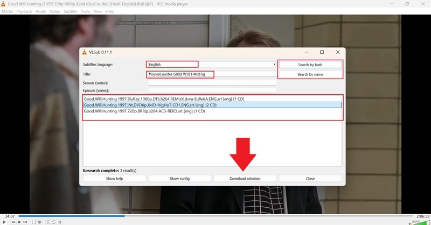Click the Show help button

pyautogui.click(x=114, y=179)
